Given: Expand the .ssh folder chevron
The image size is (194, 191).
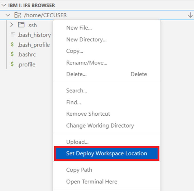Looking at the screenshot, I should [x=12, y=25].
